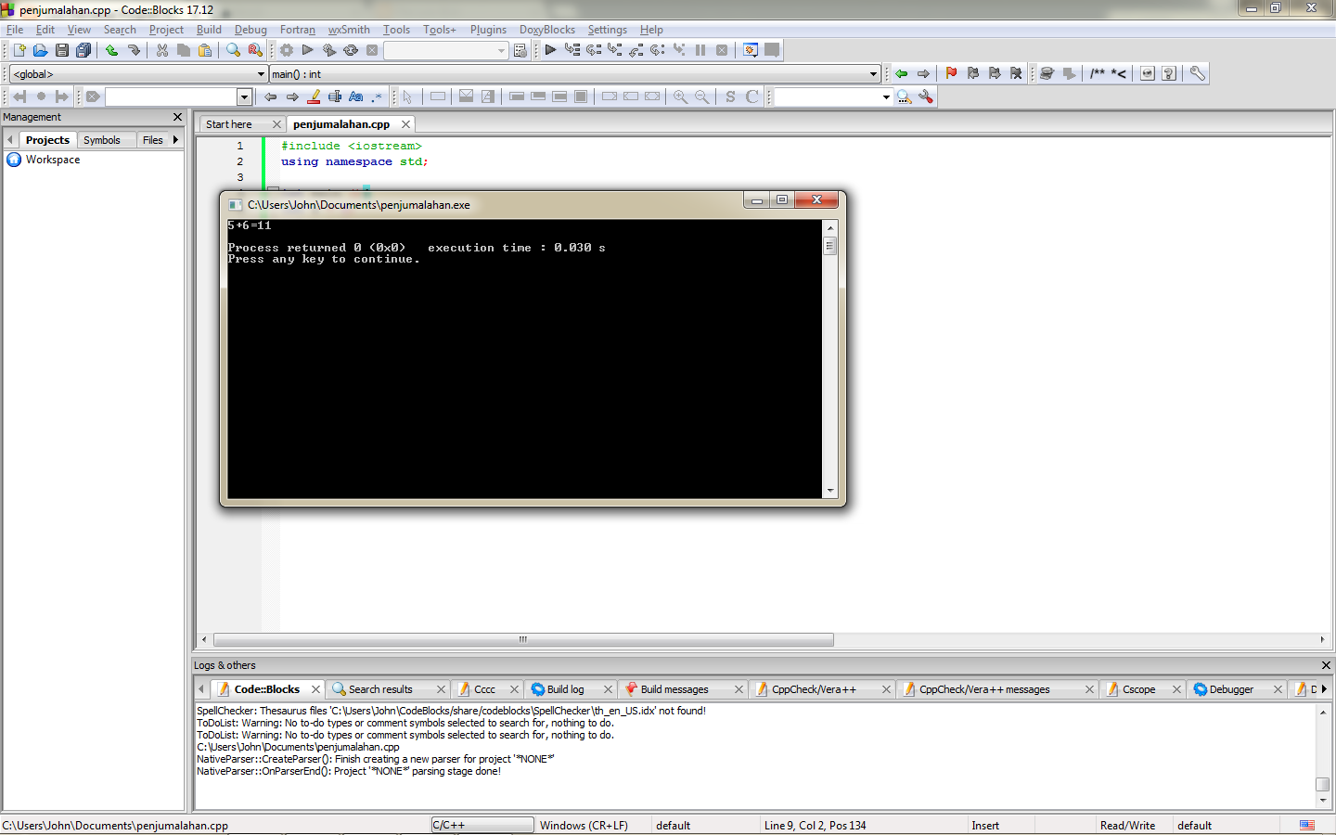
Task: Select Workspace in the Projects tree
Action: [53, 159]
